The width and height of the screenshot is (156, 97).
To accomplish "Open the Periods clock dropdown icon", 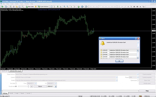I will [82, 7].
